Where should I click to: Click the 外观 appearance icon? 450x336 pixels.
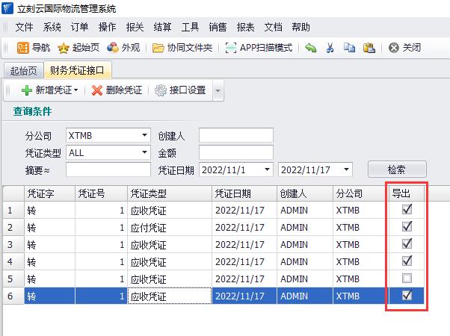113,48
